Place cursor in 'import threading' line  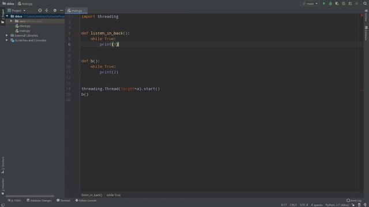point(100,17)
